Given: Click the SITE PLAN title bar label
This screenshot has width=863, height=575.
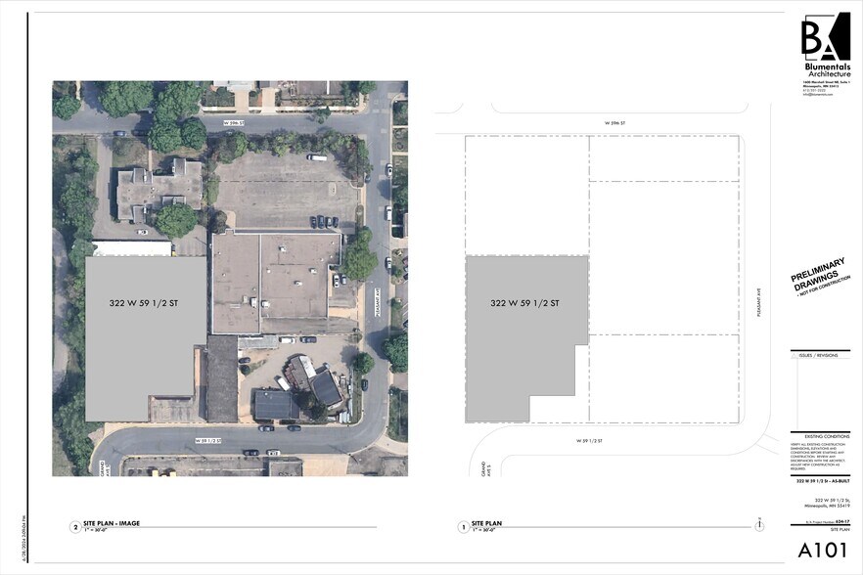Looking at the screenshot, I should click(841, 529).
